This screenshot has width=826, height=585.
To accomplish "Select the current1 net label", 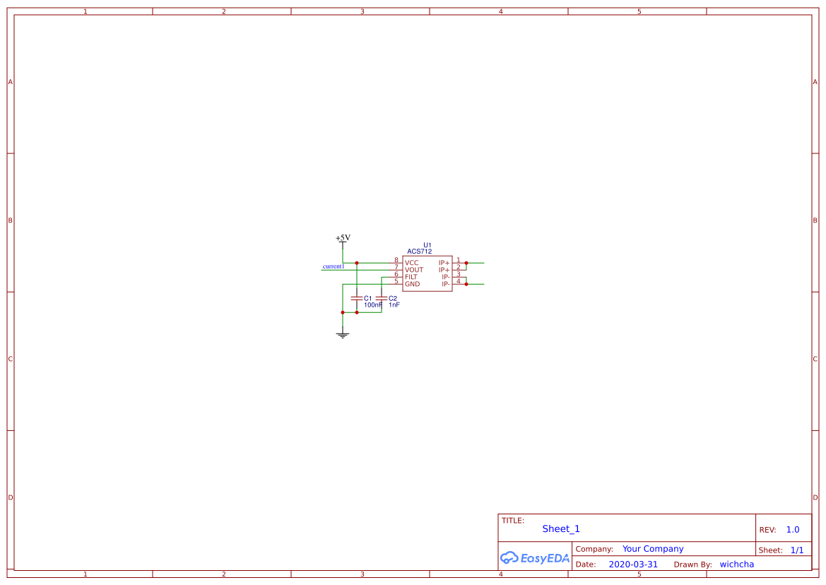I will click(333, 266).
